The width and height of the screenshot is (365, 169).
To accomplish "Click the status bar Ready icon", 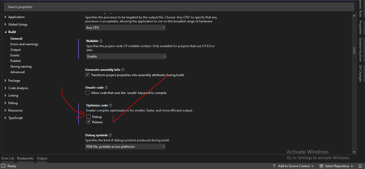I will (3, 166).
